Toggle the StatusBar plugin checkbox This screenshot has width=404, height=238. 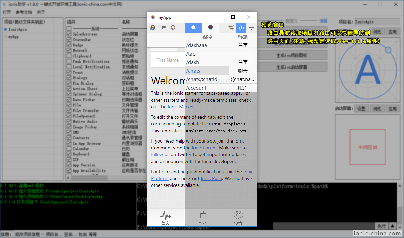(69, 39)
